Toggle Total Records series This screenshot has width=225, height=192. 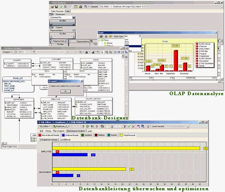[x=128, y=135]
